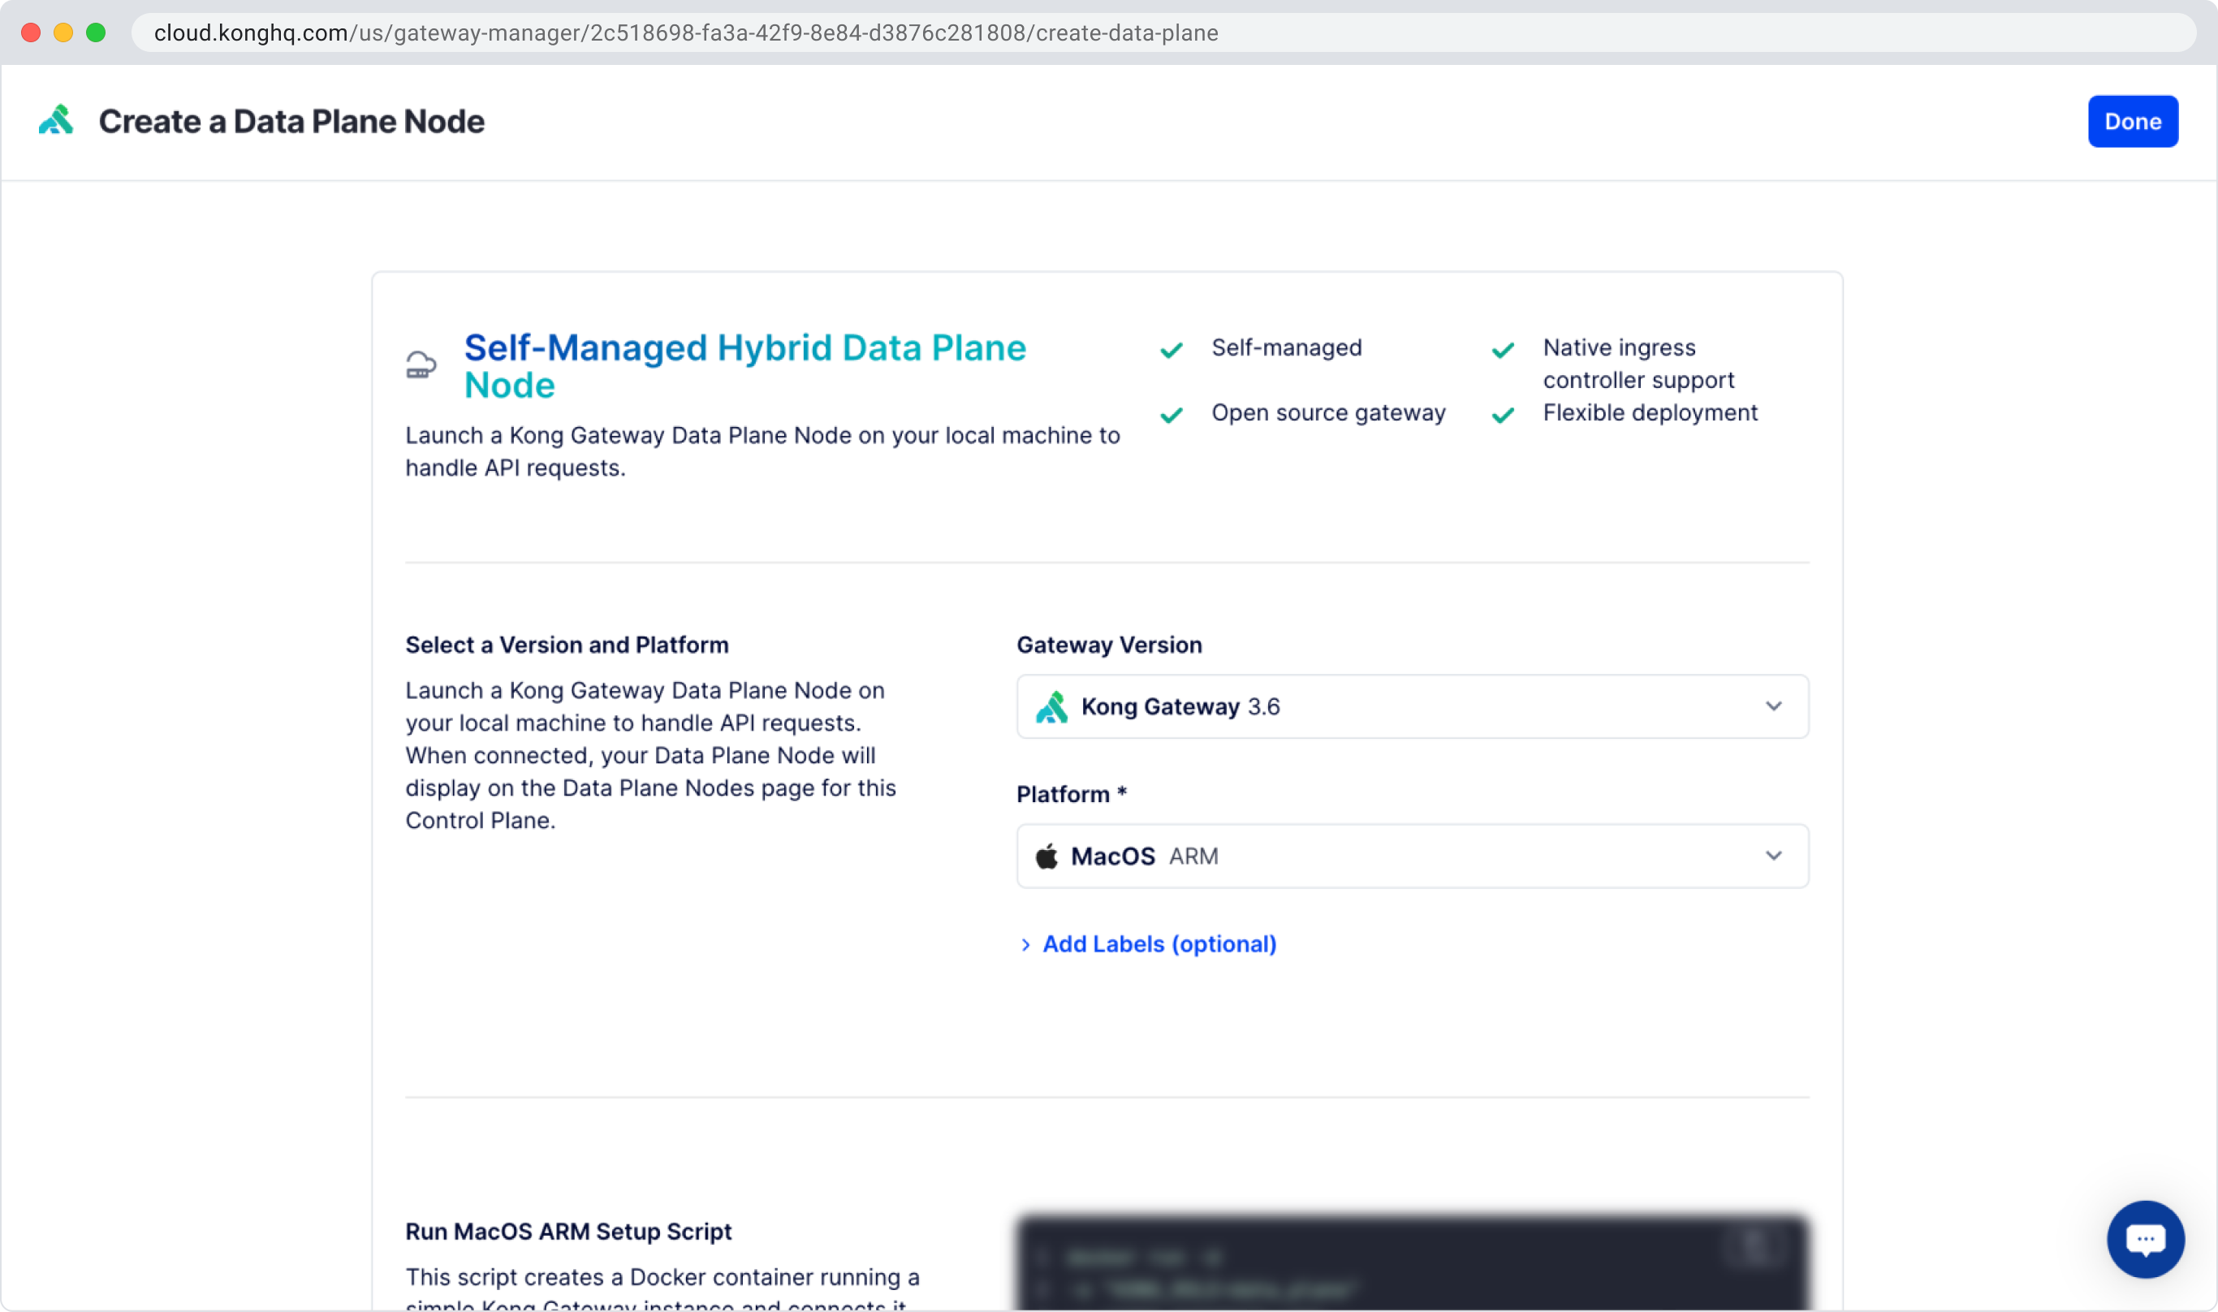Click Kong logo inside Gateway Version field
This screenshot has height=1312, width=2218.
1051,707
